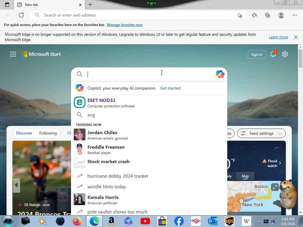Viewport: 303px width, 227px height.
Task: Click Manage favorites now link
Action: pyautogui.click(x=125, y=25)
